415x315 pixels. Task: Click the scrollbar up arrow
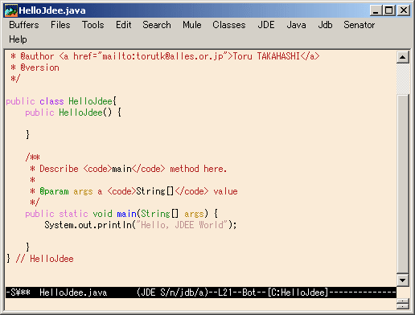pyautogui.click(x=403, y=57)
